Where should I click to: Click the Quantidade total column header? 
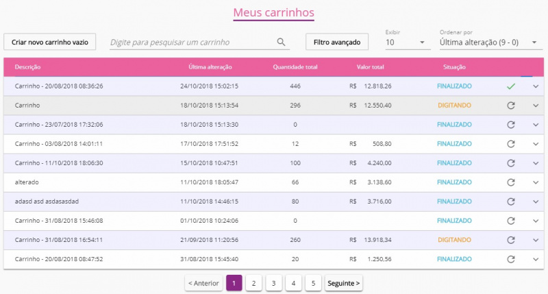coord(295,66)
